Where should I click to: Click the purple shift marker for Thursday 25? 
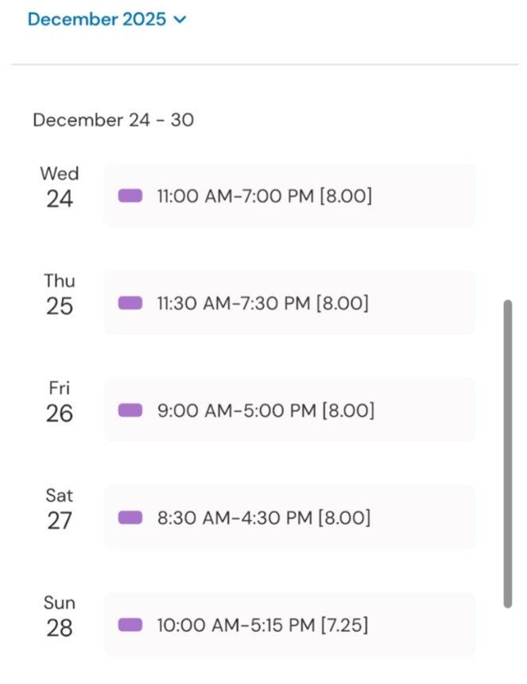coord(130,303)
